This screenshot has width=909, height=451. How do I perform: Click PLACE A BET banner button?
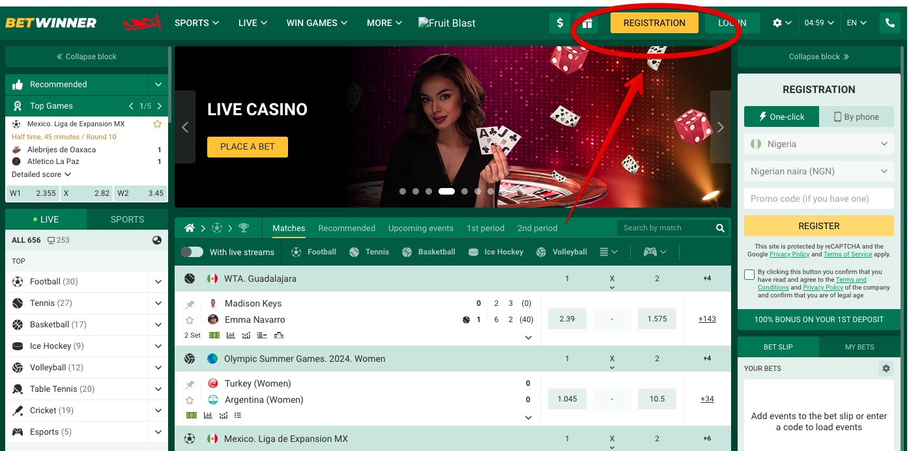click(248, 146)
